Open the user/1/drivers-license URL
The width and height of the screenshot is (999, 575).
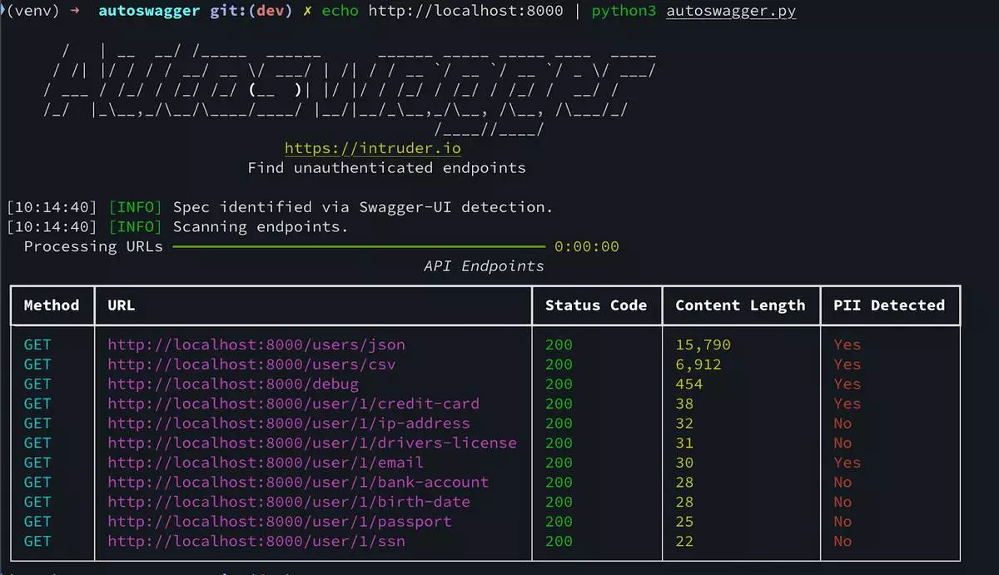[x=312, y=443]
